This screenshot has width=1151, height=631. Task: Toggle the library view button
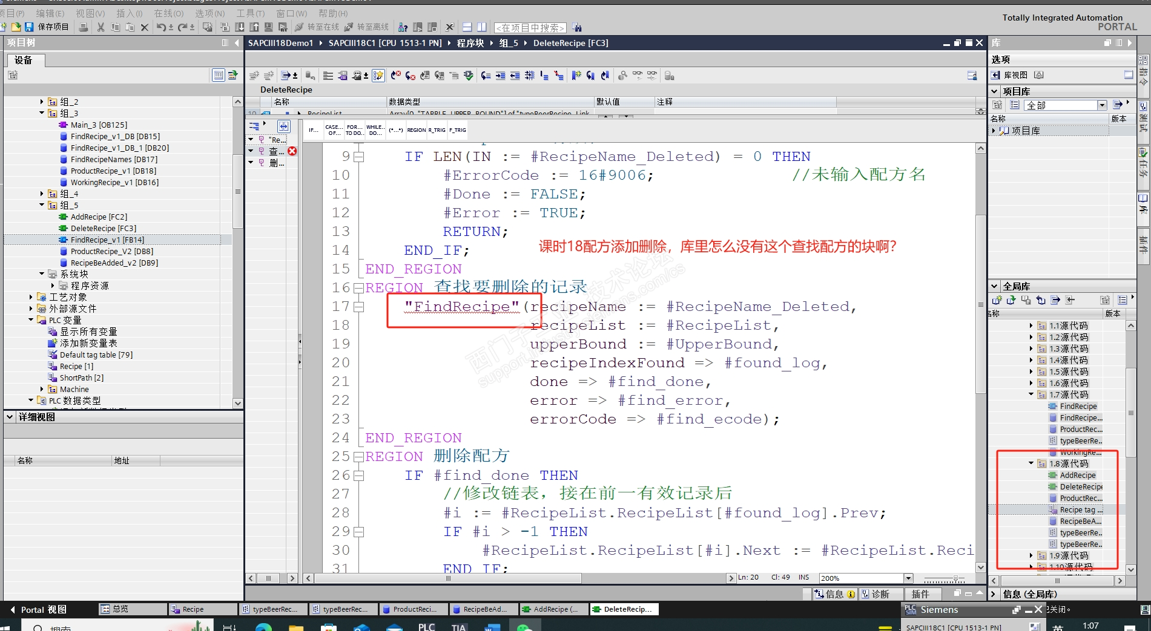(1009, 75)
